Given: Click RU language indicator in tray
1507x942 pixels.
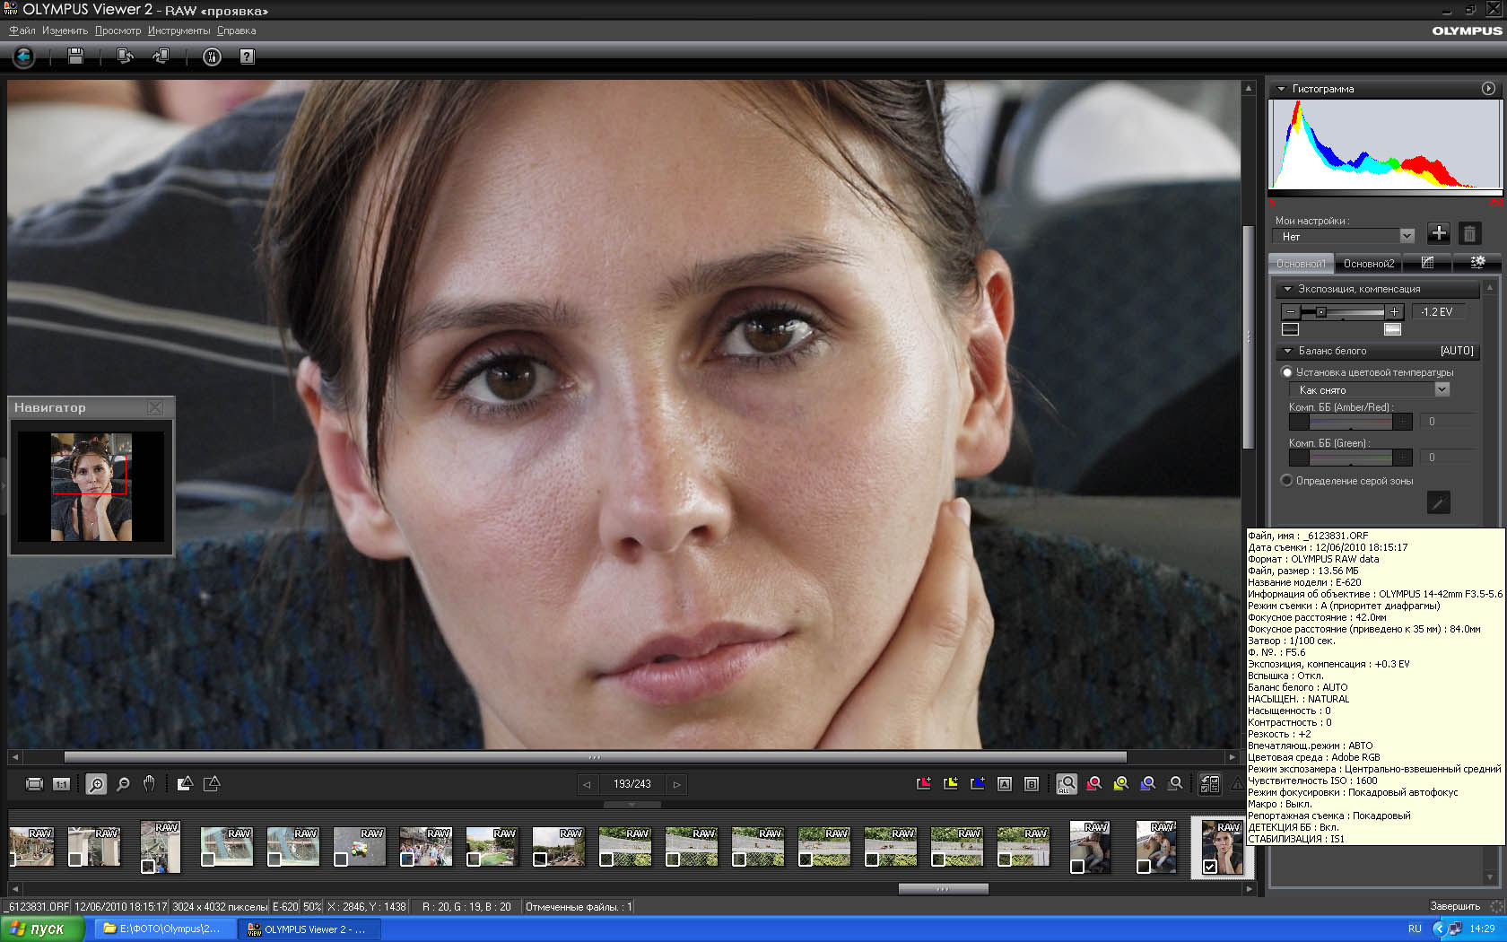Looking at the screenshot, I should coord(1415,929).
